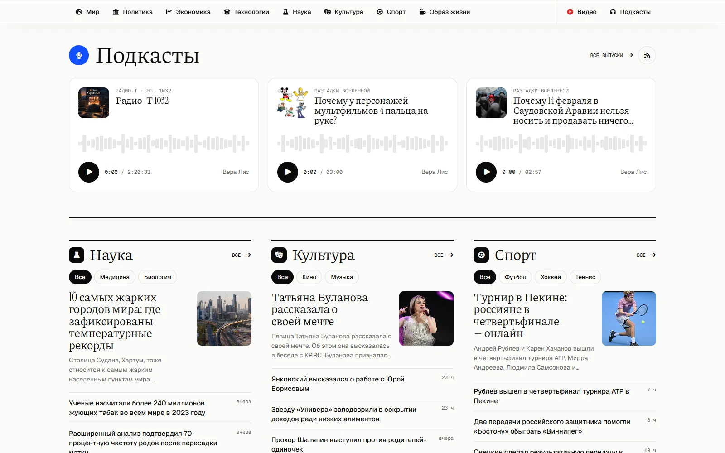The image size is (725, 453).
Task: Open the Экономика navigation item
Action: point(188,12)
